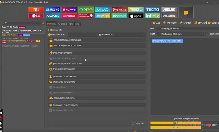
Task: Click the [PRELOADER] ERASE FRP button
Action: click(97, 53)
